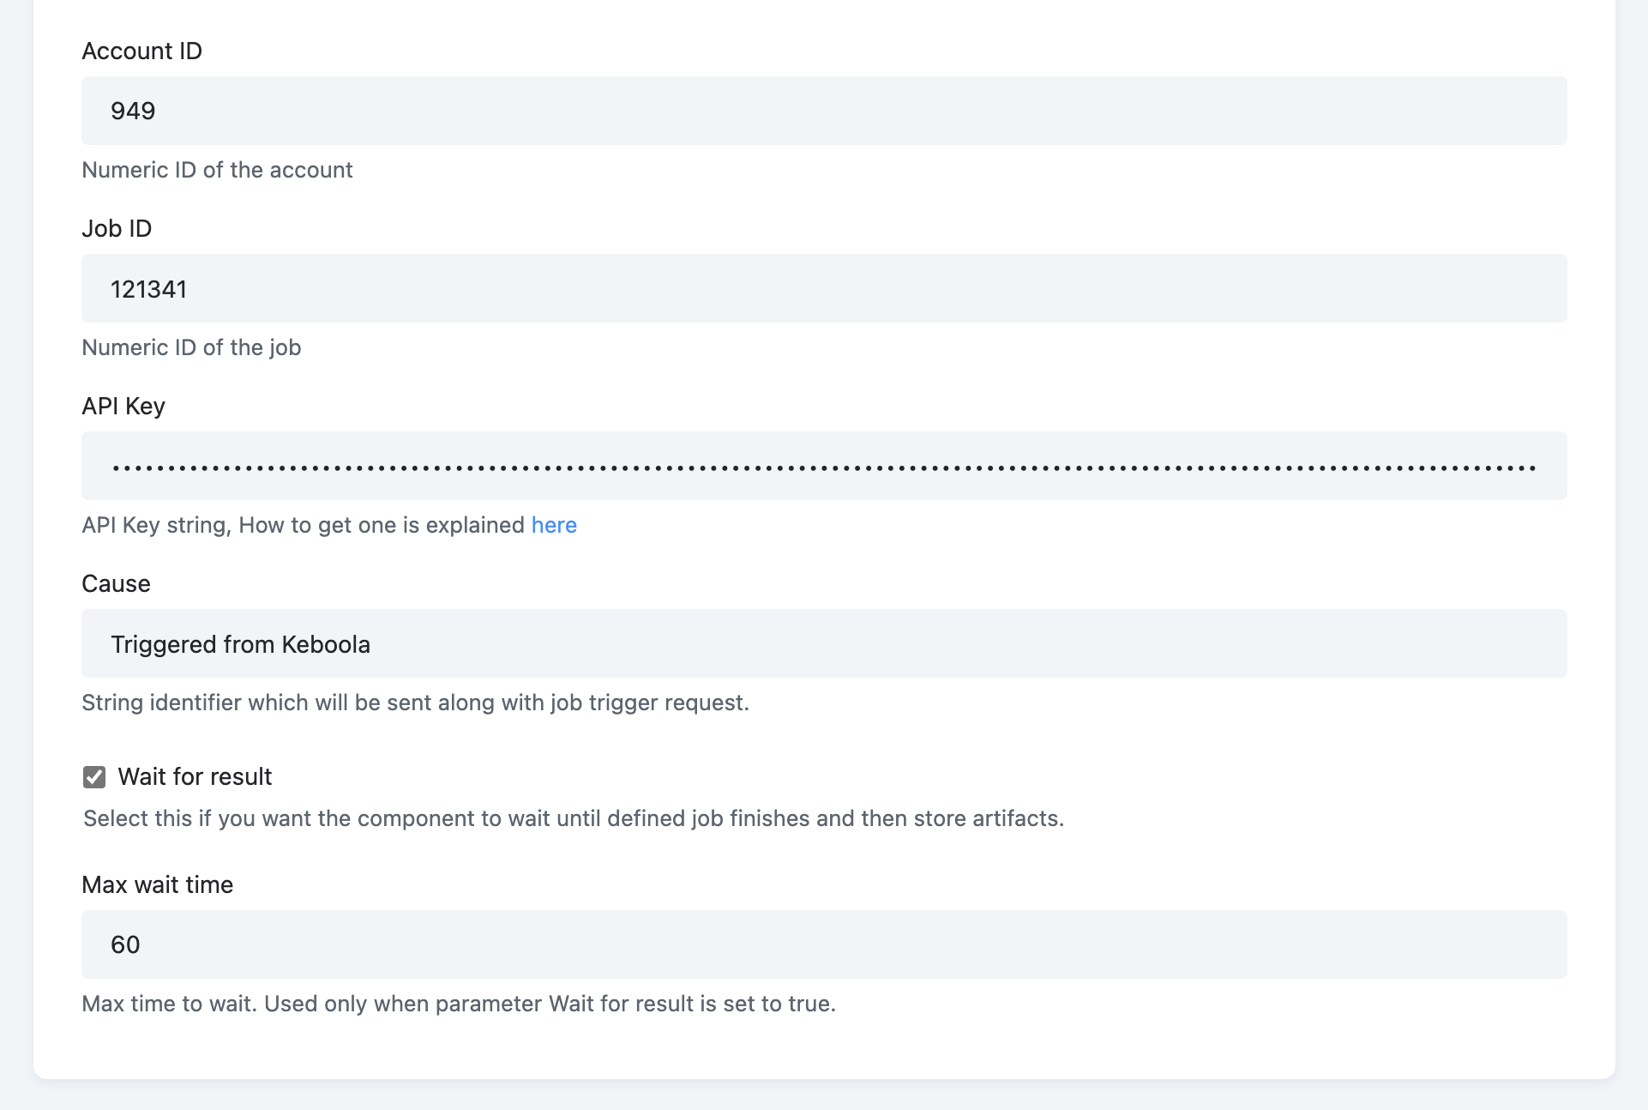Focus the Max wait time field showing 60

pyautogui.click(x=824, y=944)
